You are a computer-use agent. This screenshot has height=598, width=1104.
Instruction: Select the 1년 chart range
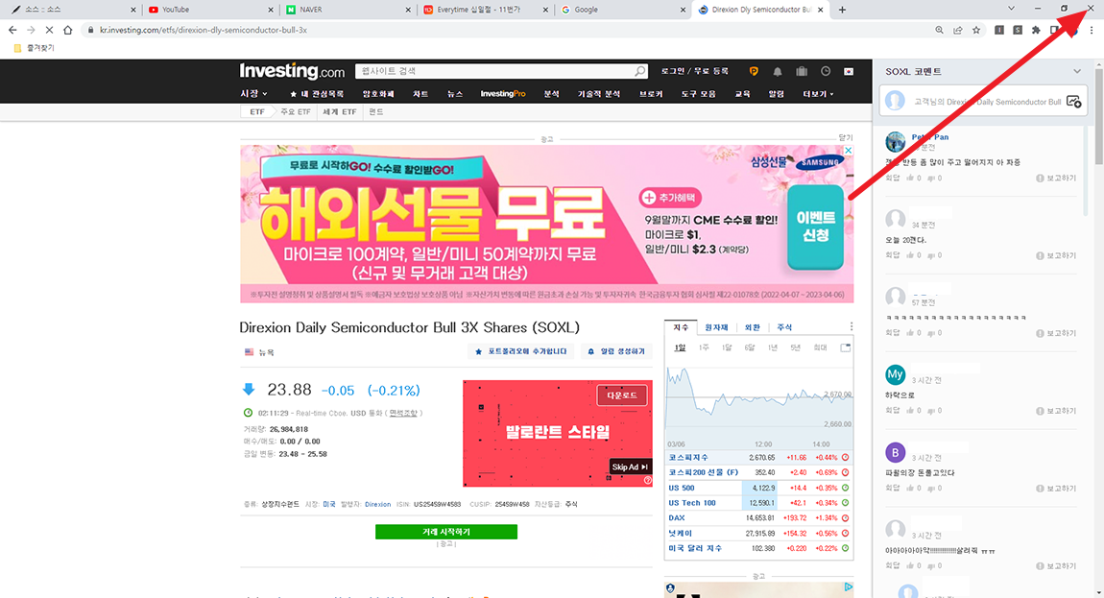[773, 347]
